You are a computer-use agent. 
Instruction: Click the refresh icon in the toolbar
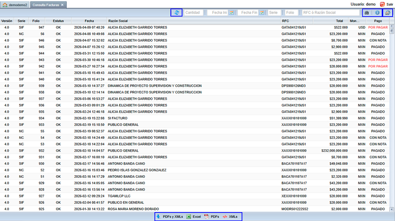click(x=176, y=13)
